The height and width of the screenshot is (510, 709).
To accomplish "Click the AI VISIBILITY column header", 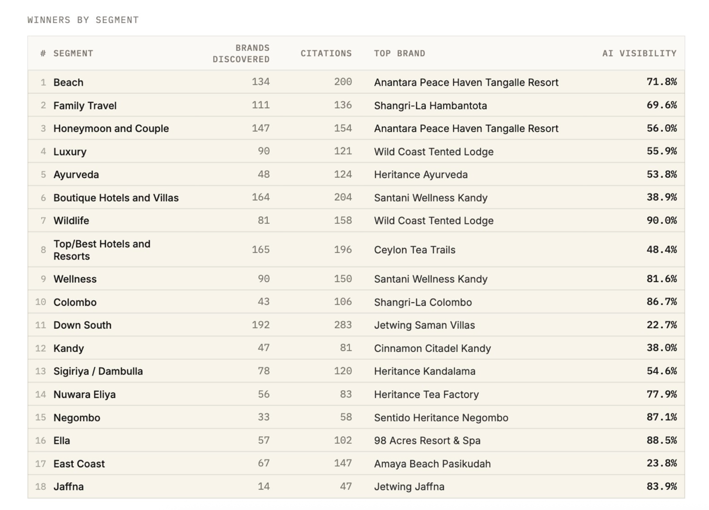I will [639, 53].
